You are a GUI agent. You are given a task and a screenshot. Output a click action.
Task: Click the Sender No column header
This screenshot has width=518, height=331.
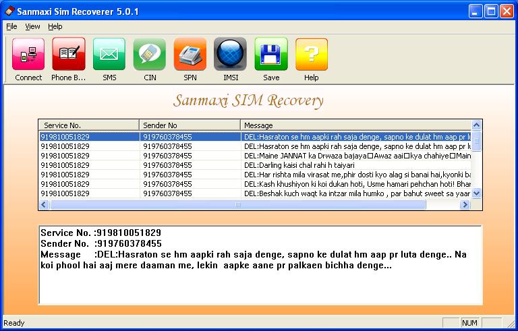click(x=190, y=125)
